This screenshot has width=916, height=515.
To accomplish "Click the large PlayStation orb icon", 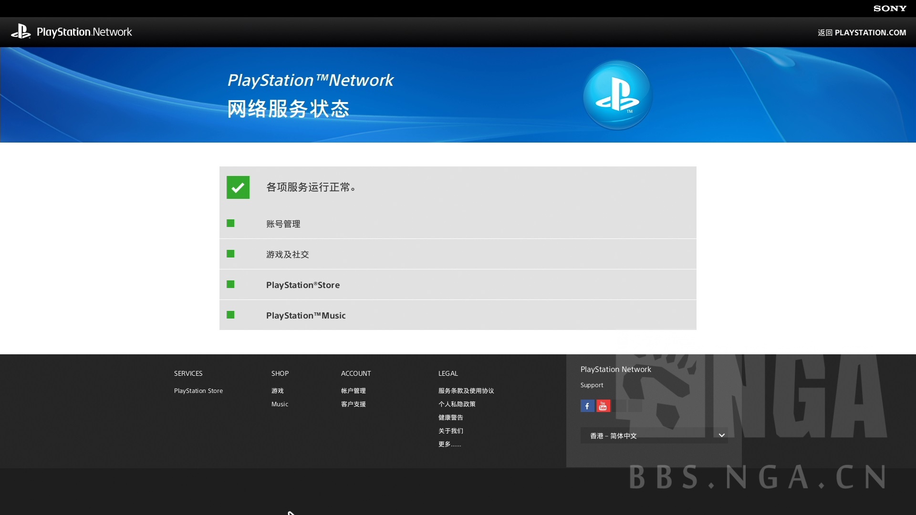I will click(x=617, y=95).
